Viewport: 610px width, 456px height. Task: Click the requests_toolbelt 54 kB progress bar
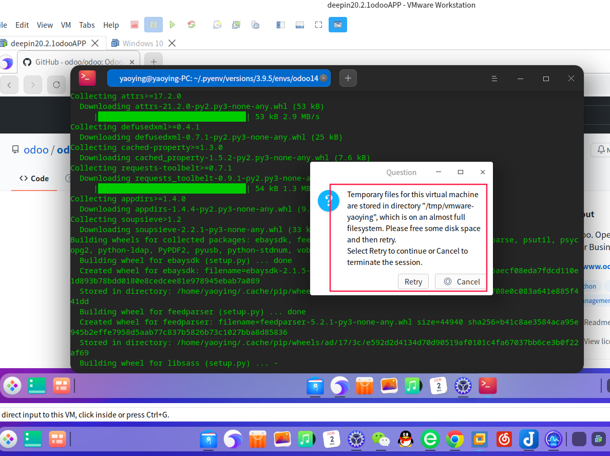tap(172, 188)
